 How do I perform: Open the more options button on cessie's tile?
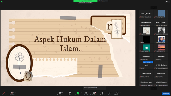[x=152, y=62]
